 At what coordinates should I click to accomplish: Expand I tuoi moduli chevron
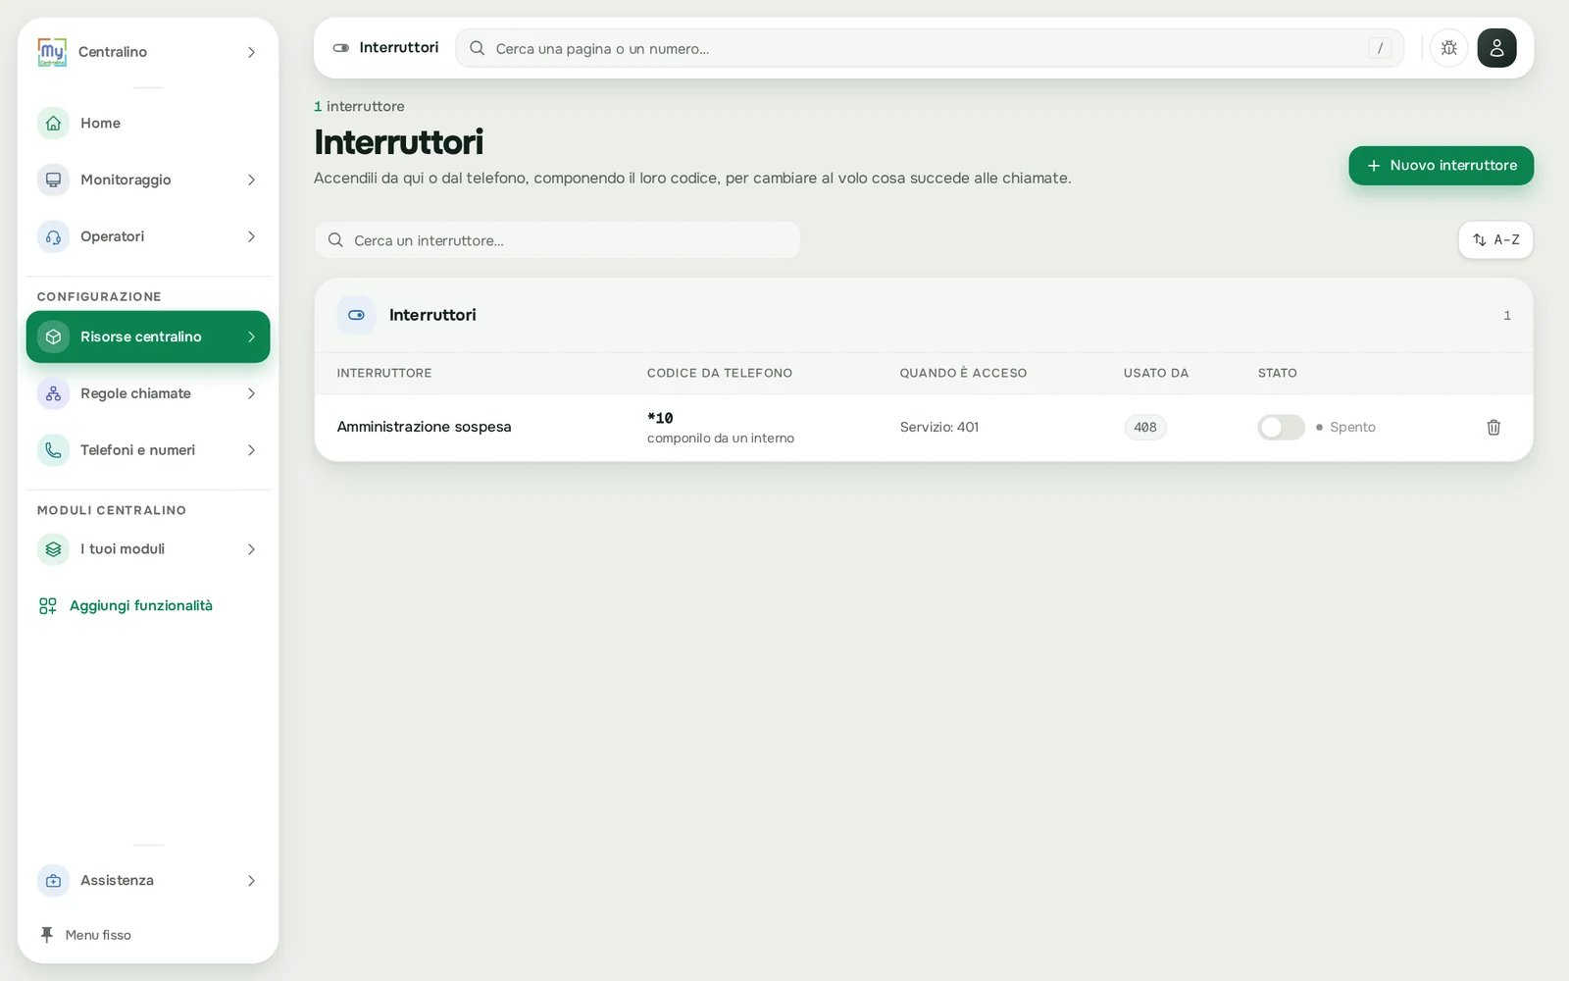click(251, 549)
